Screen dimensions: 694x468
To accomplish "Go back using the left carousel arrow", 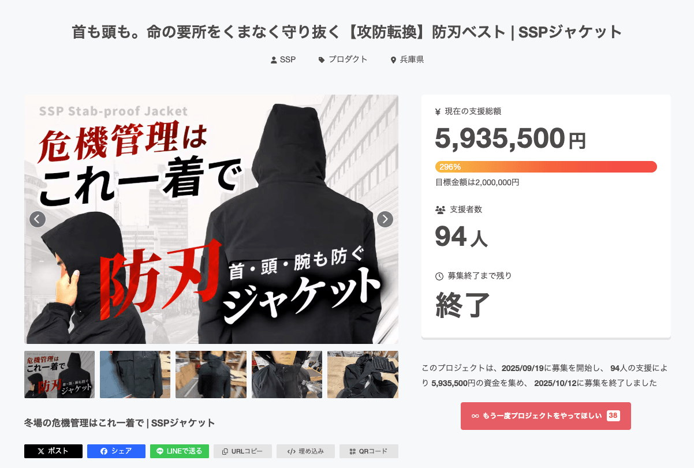I will [37, 219].
